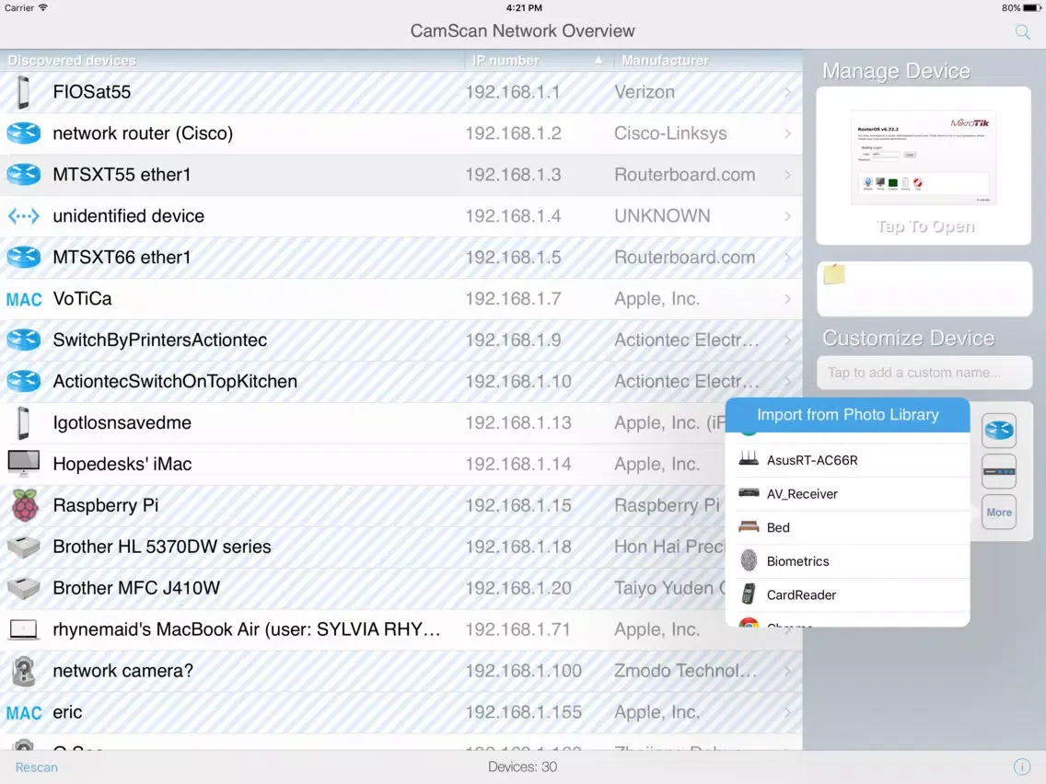Screen dimensions: 1046x784
Task: Select the IP 192.168.1.100
Action: (x=524, y=671)
